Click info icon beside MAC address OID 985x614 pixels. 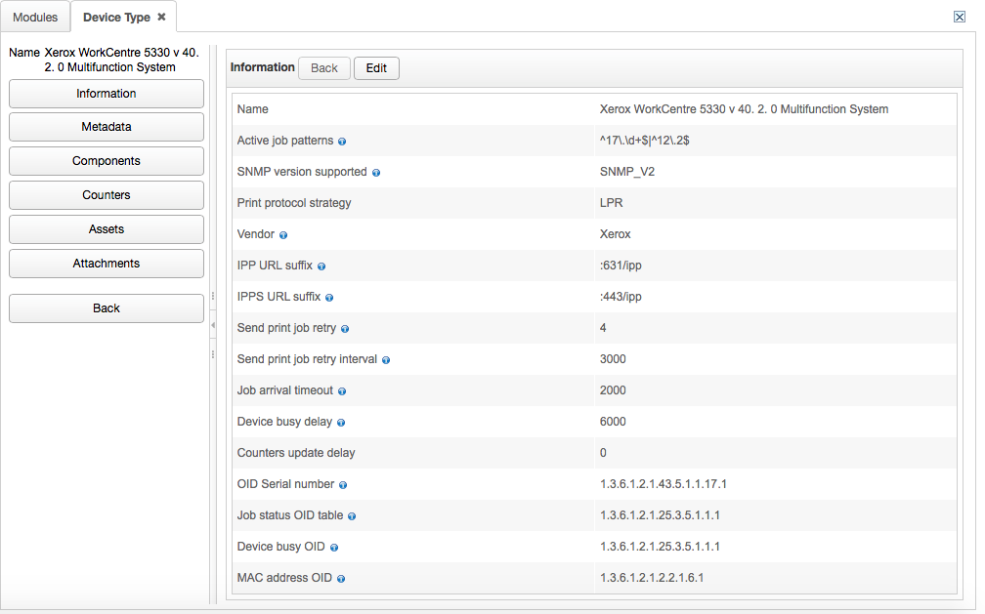[x=340, y=579]
